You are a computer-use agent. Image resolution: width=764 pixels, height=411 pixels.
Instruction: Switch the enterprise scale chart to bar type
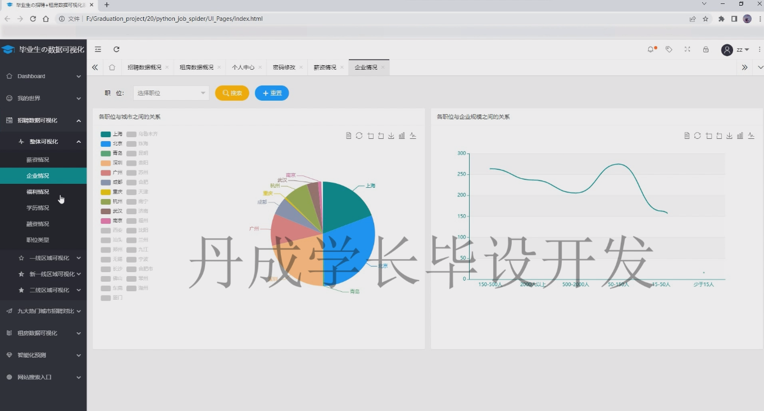click(740, 136)
